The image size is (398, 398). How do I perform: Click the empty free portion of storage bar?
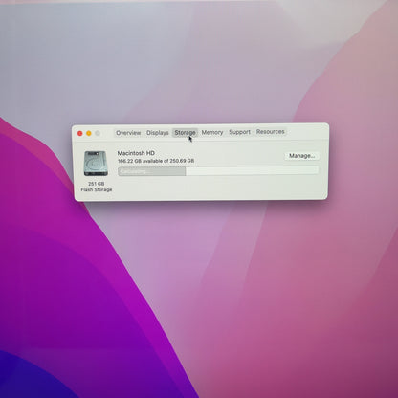[x=253, y=170]
